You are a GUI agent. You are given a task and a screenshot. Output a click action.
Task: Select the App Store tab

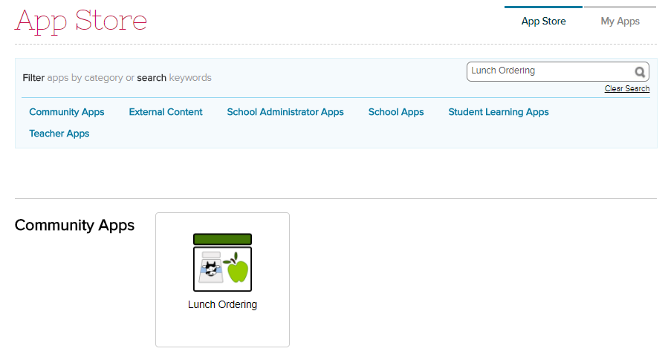click(544, 22)
